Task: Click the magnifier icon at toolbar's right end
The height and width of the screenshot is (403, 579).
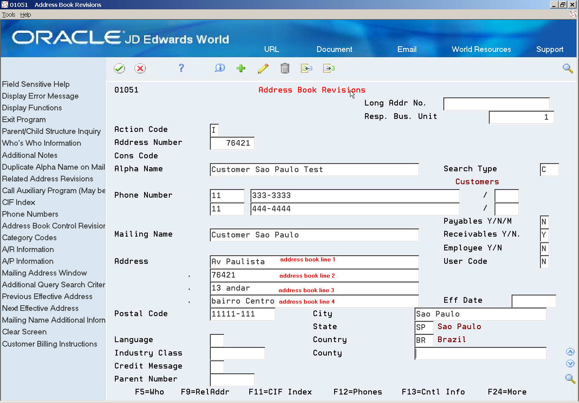Action: click(x=568, y=69)
